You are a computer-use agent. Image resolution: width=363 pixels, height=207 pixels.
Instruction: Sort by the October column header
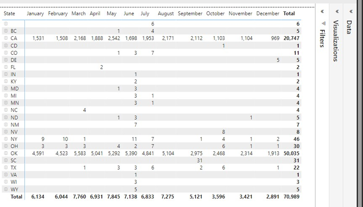coord(215,14)
